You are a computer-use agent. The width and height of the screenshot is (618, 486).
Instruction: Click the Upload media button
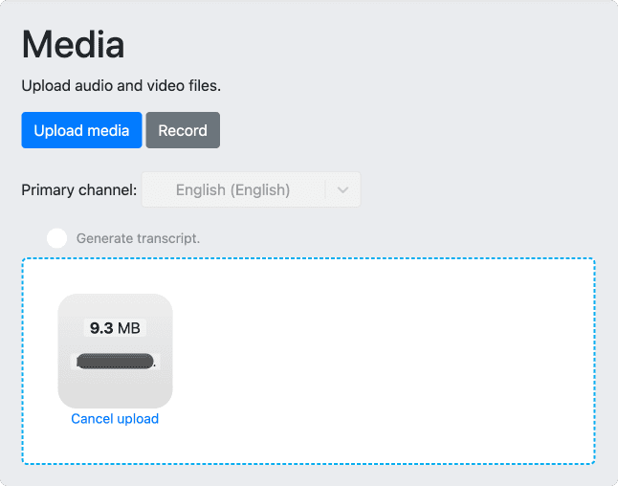click(x=81, y=130)
